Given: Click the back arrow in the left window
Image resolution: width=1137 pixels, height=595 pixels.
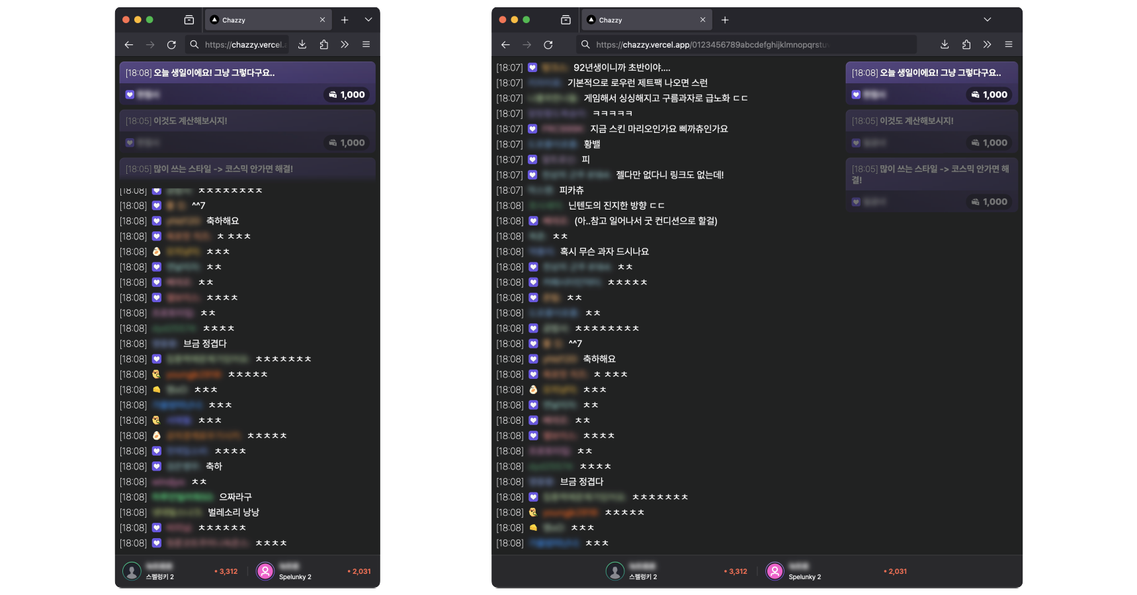Looking at the screenshot, I should [x=129, y=45].
